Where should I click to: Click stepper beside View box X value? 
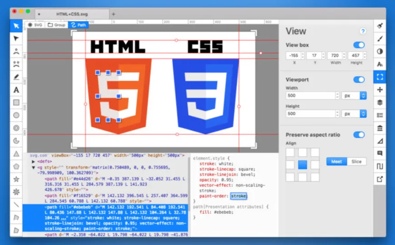303,55
